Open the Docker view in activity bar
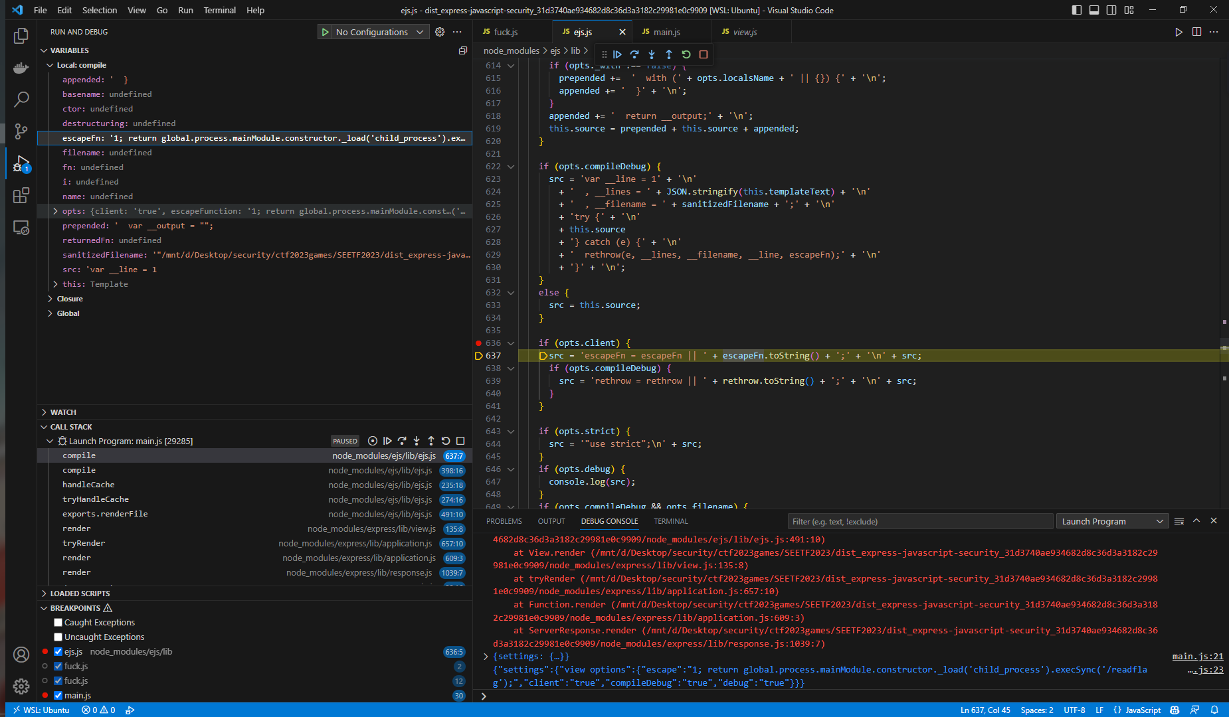1229x717 pixels. pyautogui.click(x=21, y=68)
